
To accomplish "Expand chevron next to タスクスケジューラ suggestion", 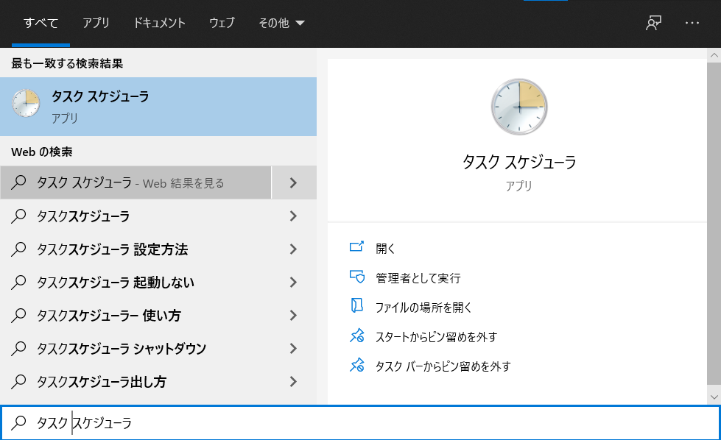I will pos(293,216).
